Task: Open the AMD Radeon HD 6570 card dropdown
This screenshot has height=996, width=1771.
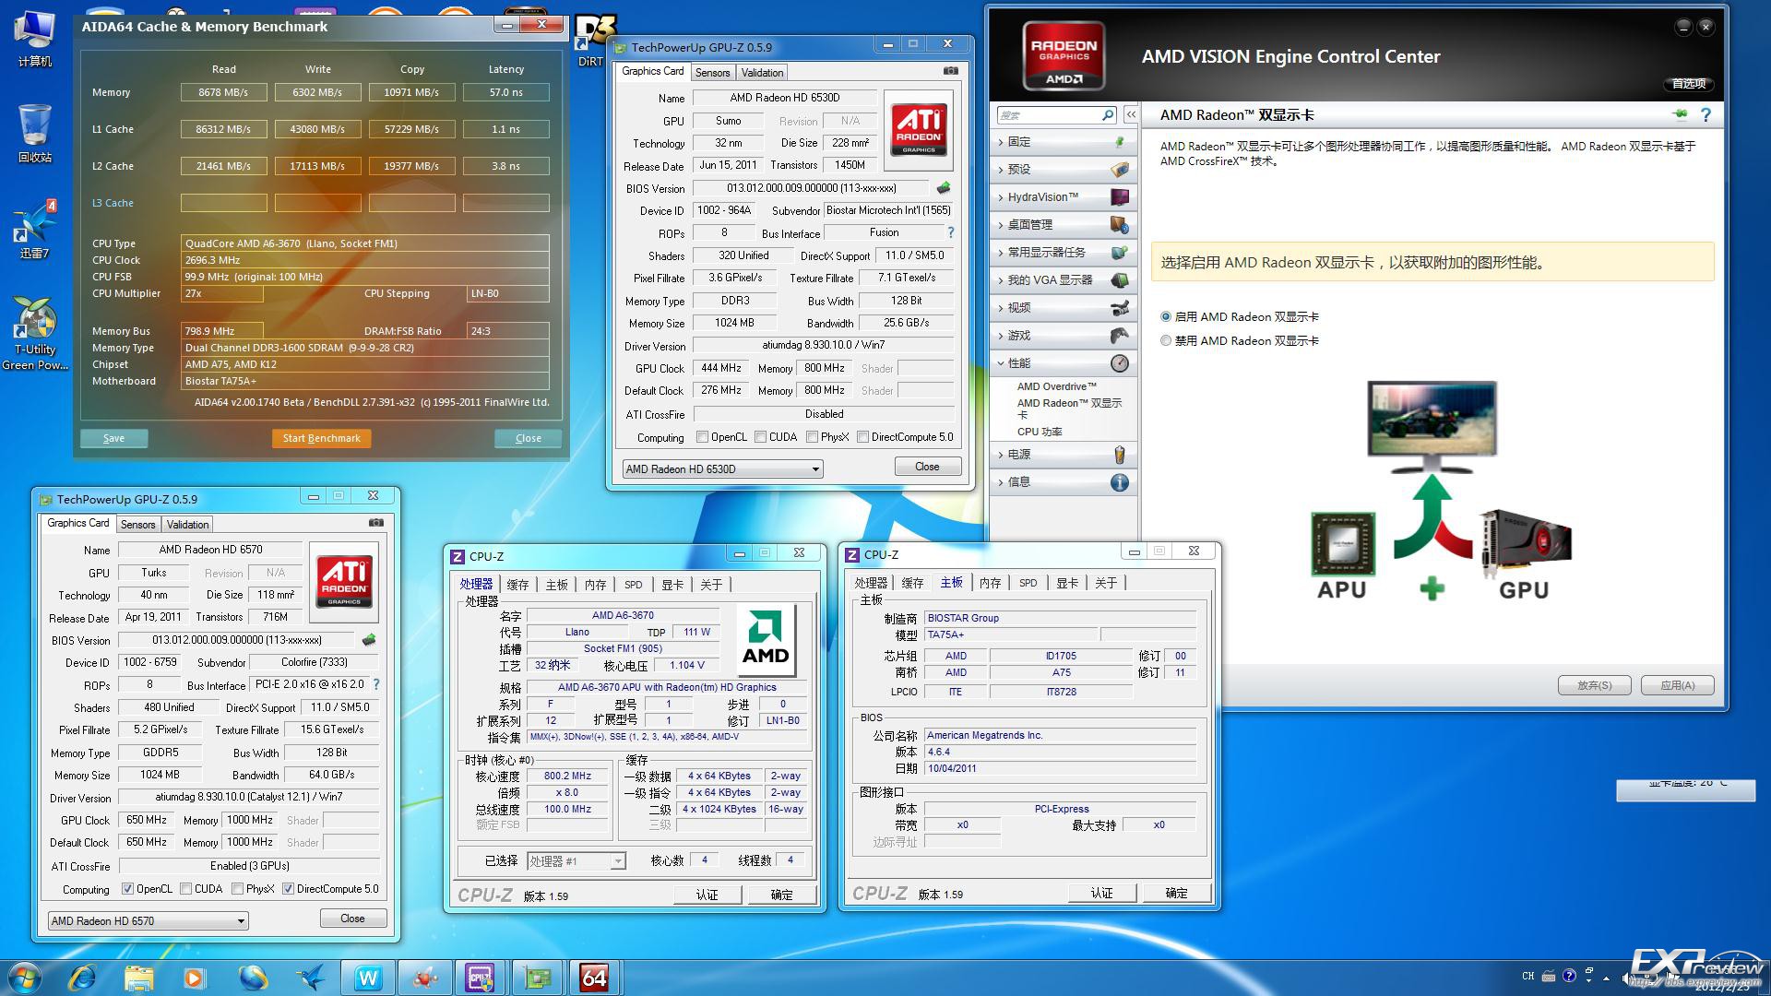Action: (148, 920)
